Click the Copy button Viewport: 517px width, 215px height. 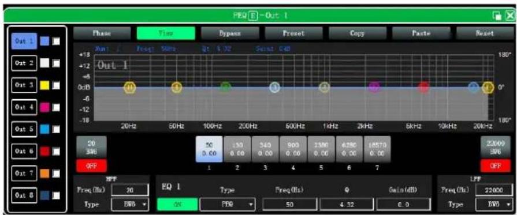click(x=358, y=33)
